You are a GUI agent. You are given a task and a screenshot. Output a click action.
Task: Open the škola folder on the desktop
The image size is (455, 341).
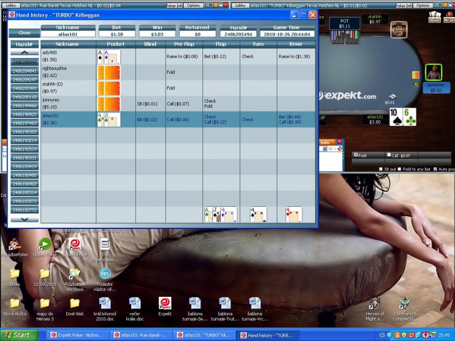[15, 277]
